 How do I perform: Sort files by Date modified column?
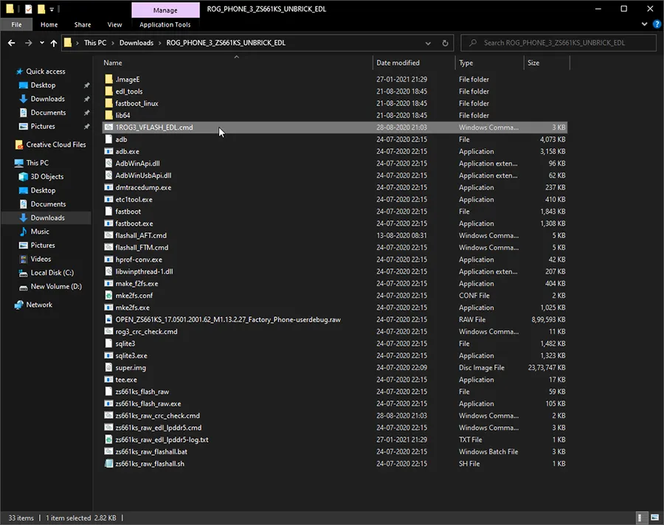pos(398,63)
